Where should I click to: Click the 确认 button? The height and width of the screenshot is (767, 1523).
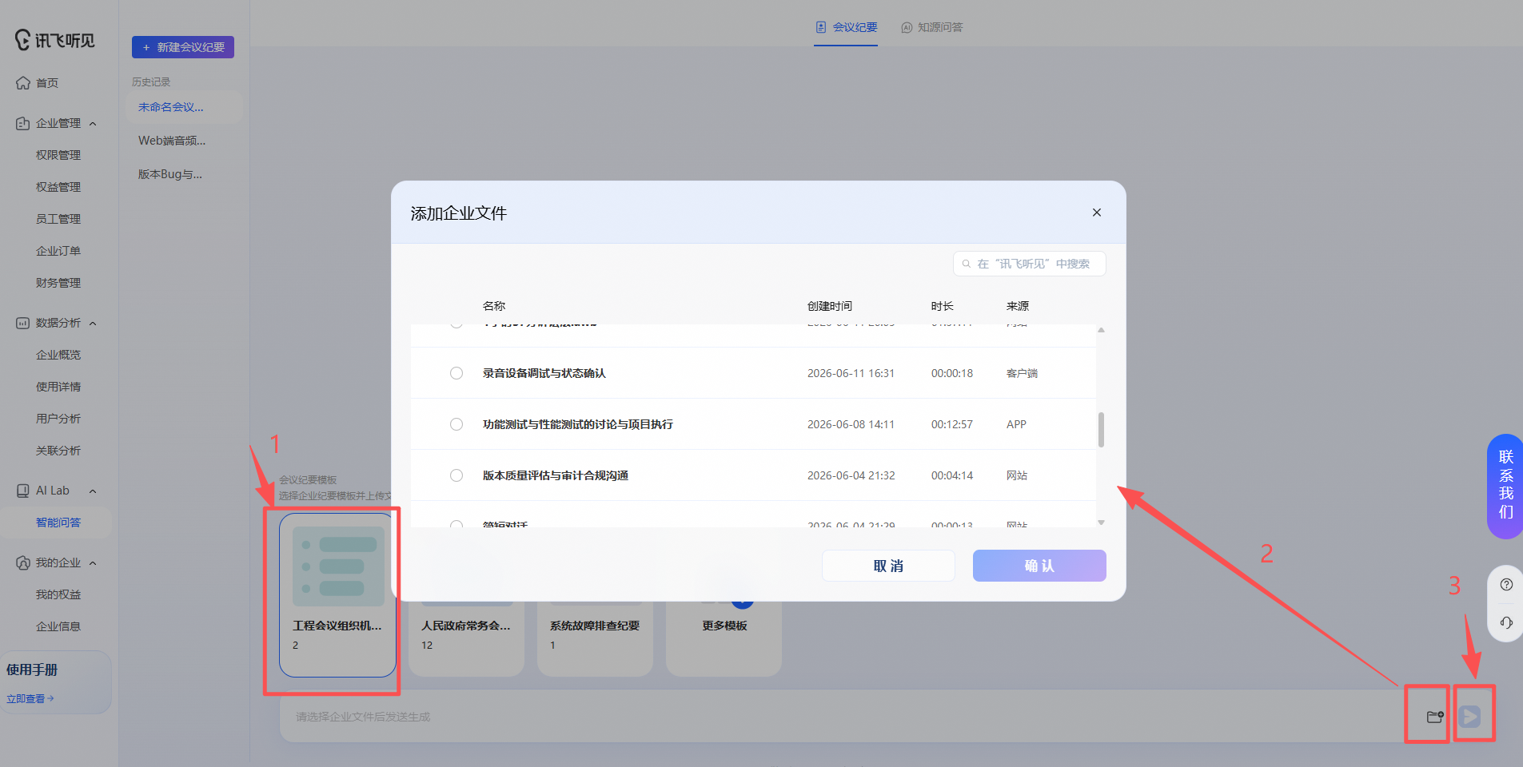click(x=1039, y=566)
